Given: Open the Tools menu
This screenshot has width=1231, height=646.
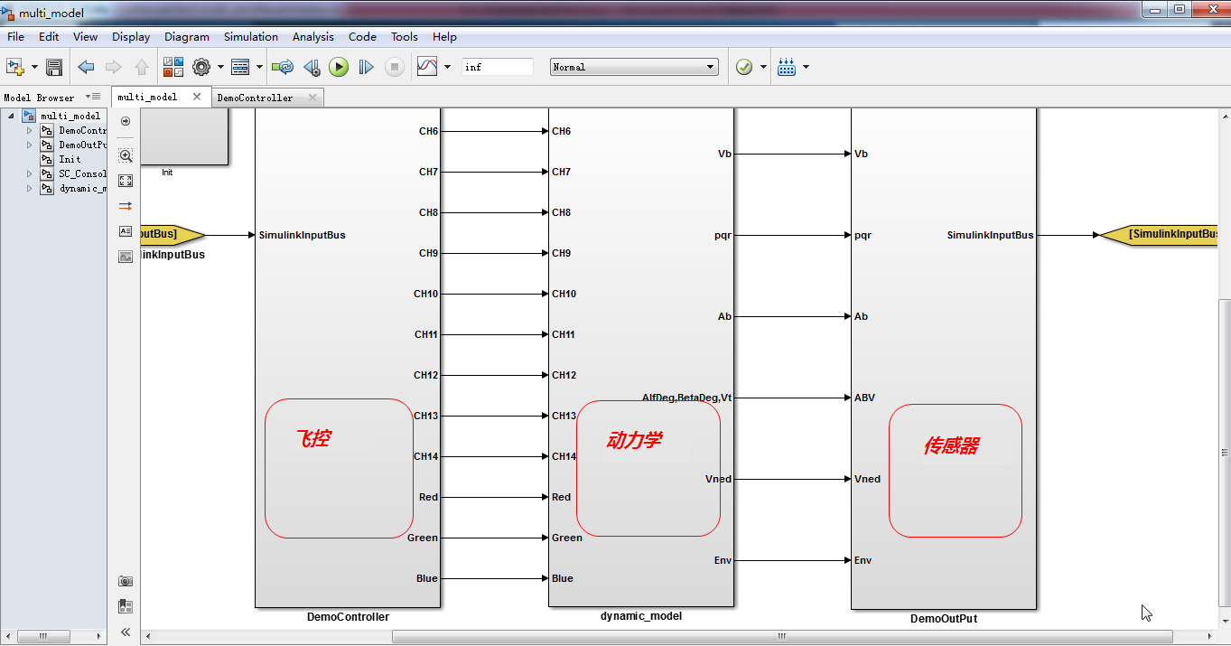Looking at the screenshot, I should tap(405, 37).
